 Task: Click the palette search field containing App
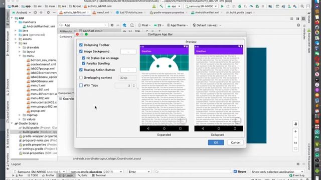[x=84, y=25]
